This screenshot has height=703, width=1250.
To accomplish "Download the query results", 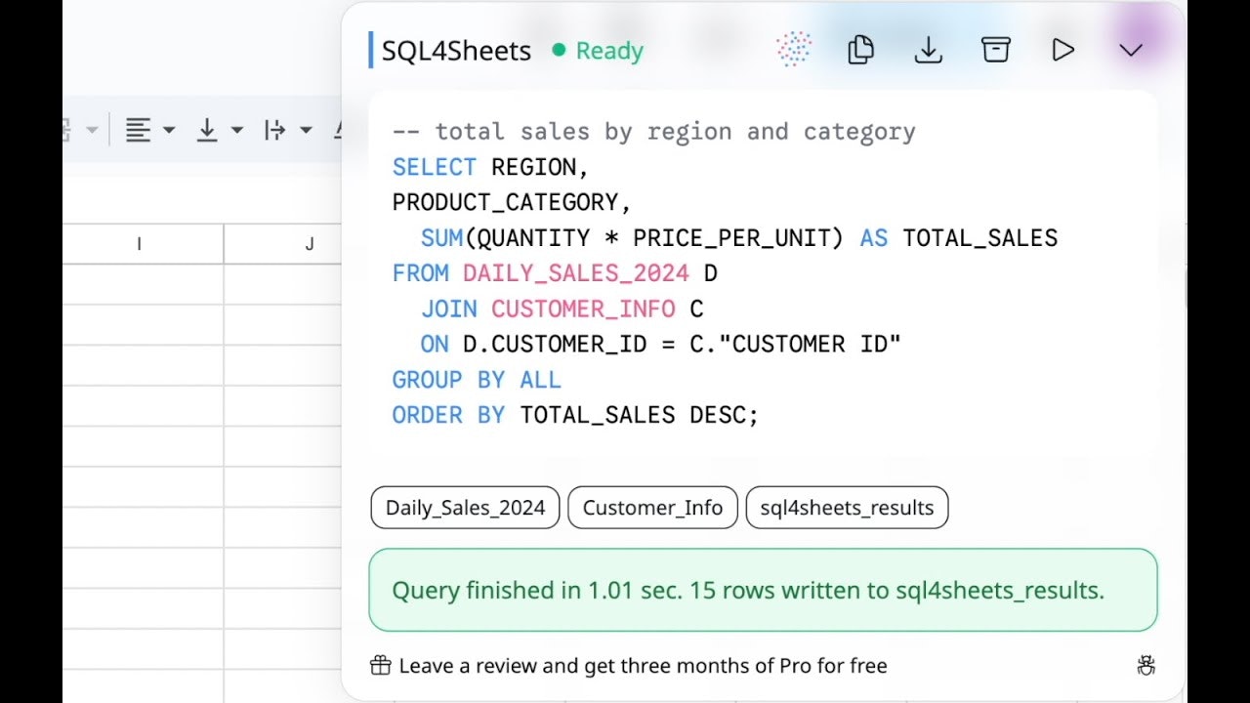I will (x=928, y=48).
